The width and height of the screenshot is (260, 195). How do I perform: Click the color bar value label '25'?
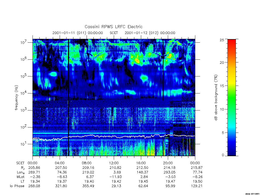point(222,40)
